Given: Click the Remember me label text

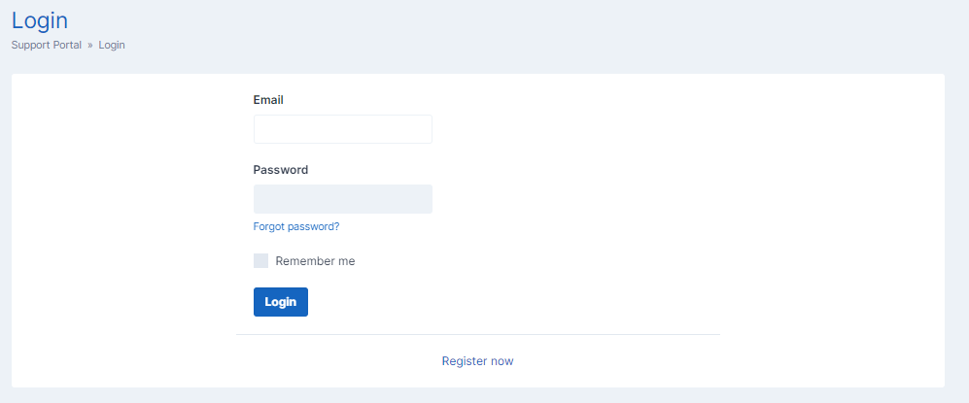Looking at the screenshot, I should (315, 261).
